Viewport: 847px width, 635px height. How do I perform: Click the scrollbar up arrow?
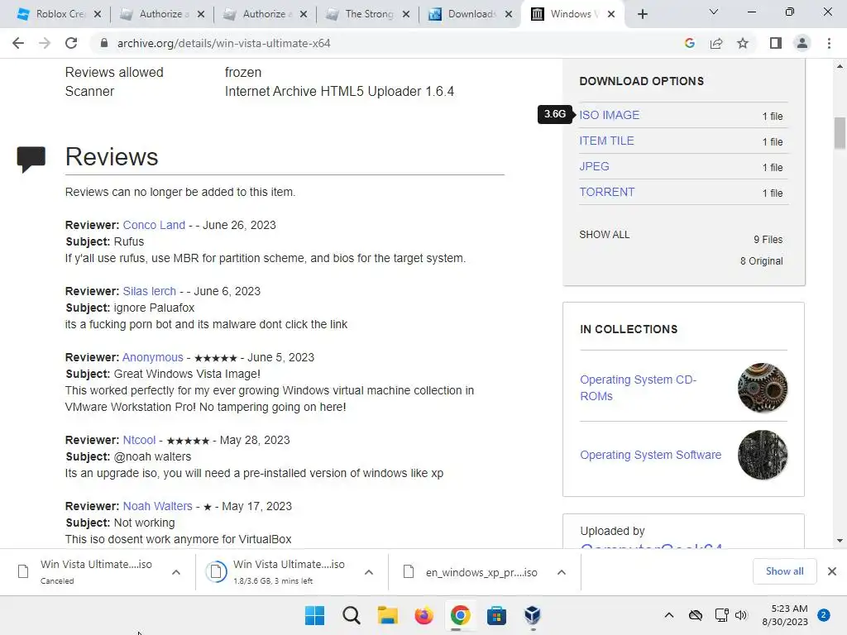pos(840,66)
